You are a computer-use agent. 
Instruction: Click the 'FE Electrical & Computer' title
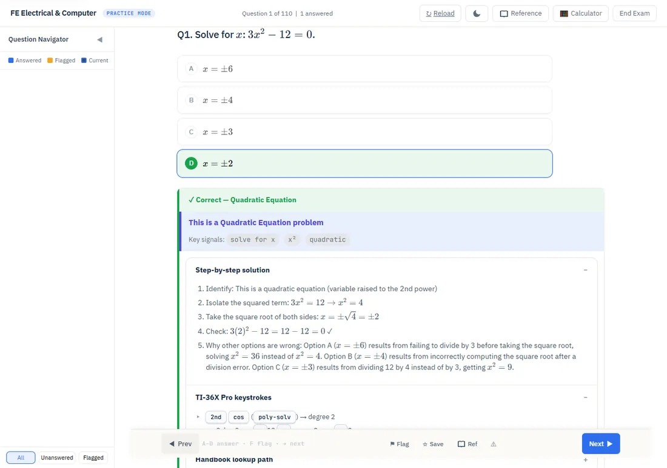click(53, 13)
